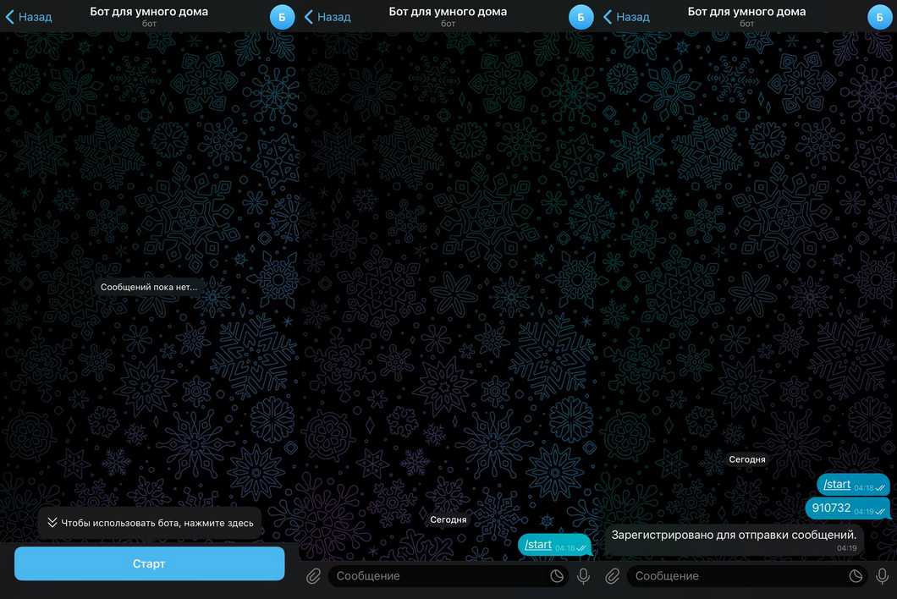
Task: Go back via Назад in the leftmost chat
Action: pyautogui.click(x=29, y=17)
